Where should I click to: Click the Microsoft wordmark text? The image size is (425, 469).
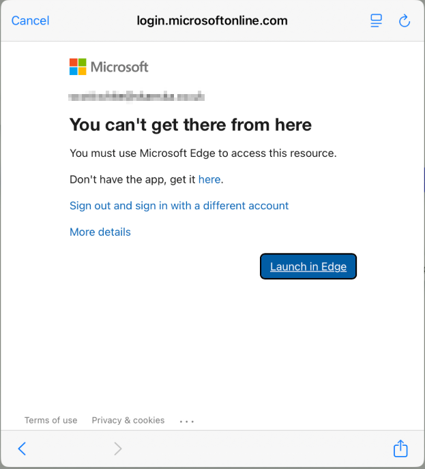tap(119, 67)
